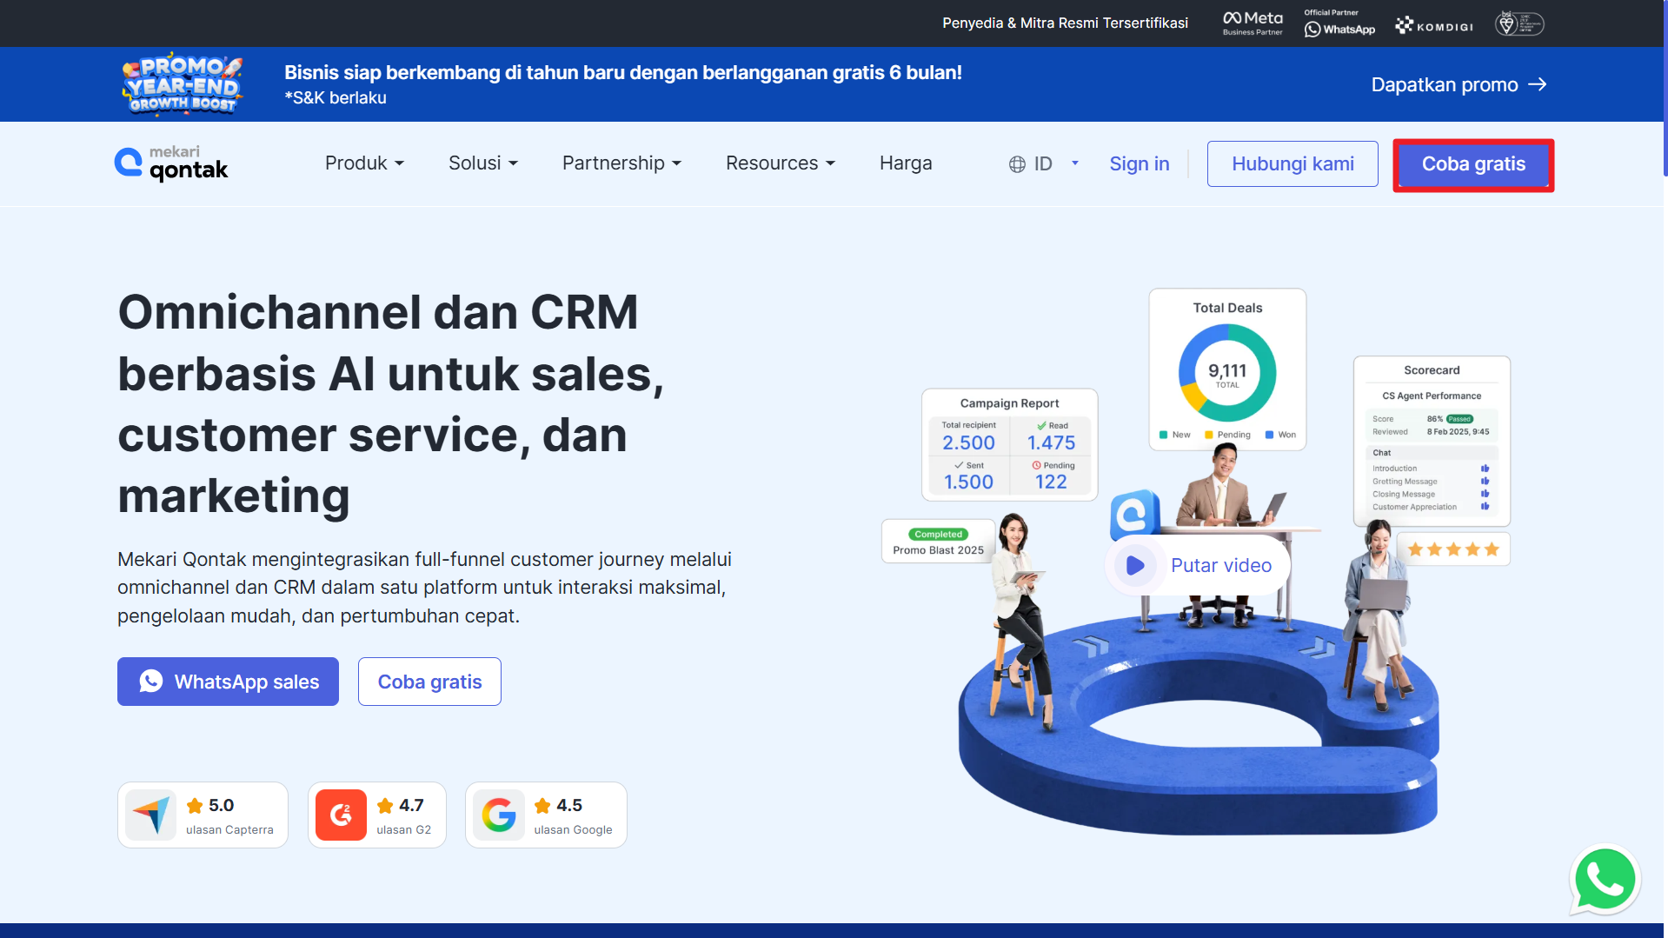Viewport: 1668px width, 938px height.
Task: Open the ID language selector
Action: click(1043, 163)
